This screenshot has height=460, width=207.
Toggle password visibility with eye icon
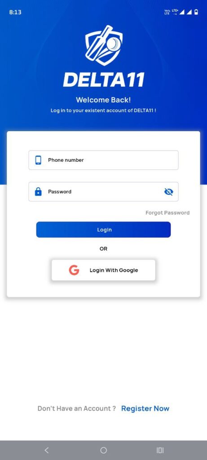coord(168,192)
